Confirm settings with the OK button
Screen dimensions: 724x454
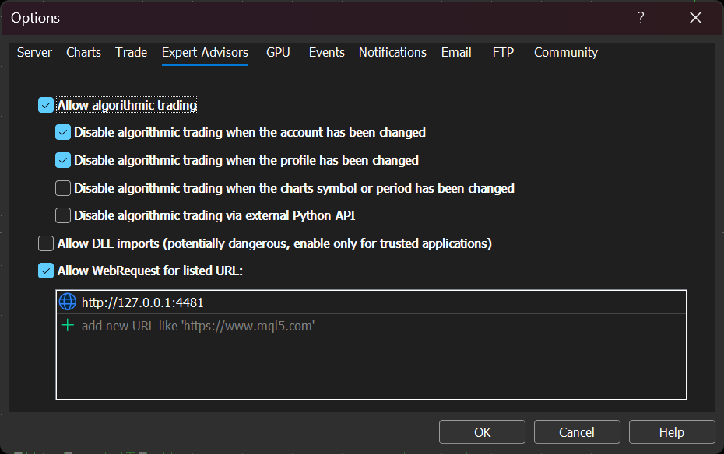point(482,432)
